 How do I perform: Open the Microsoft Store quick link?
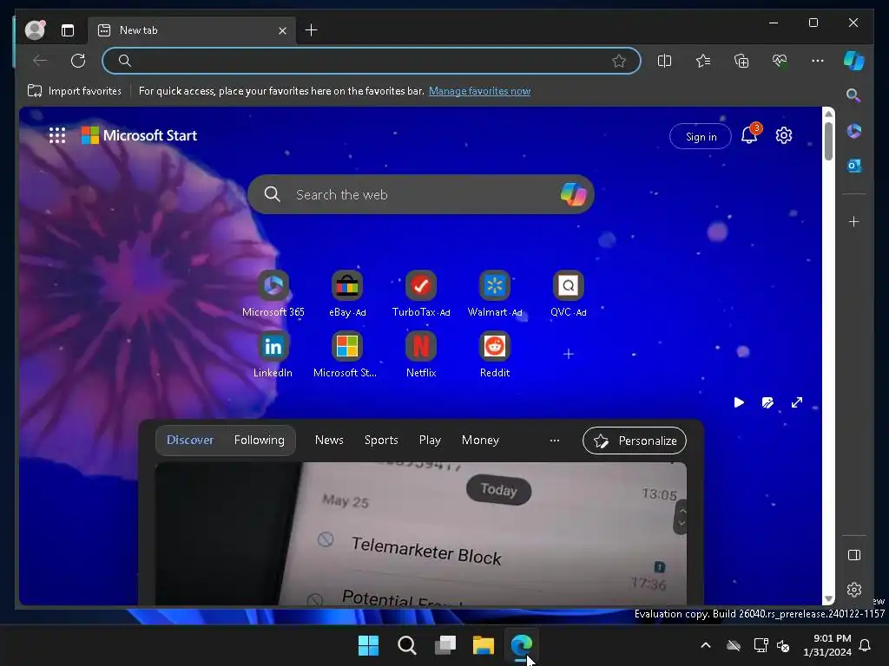click(346, 355)
